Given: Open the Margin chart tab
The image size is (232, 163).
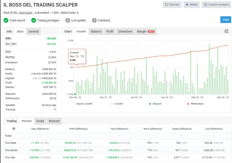Looking at the screenshot, I should coord(145,32).
